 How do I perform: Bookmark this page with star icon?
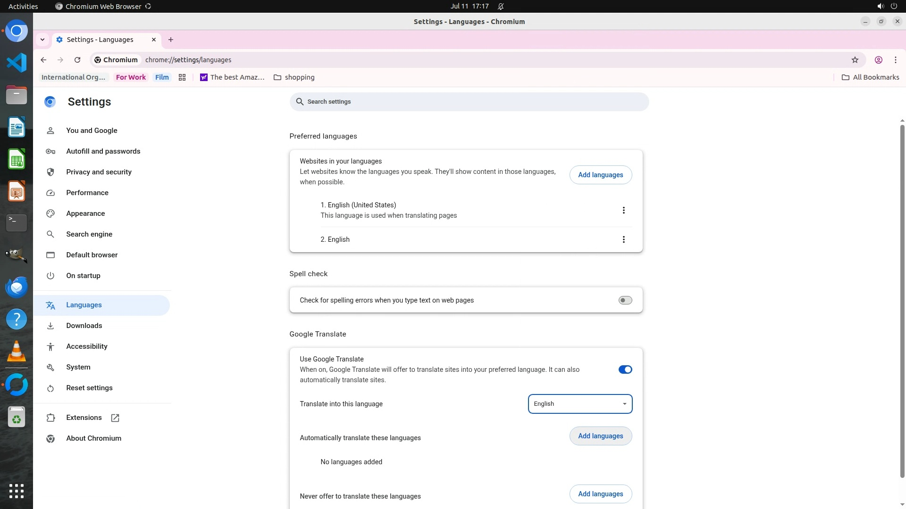pos(855,60)
